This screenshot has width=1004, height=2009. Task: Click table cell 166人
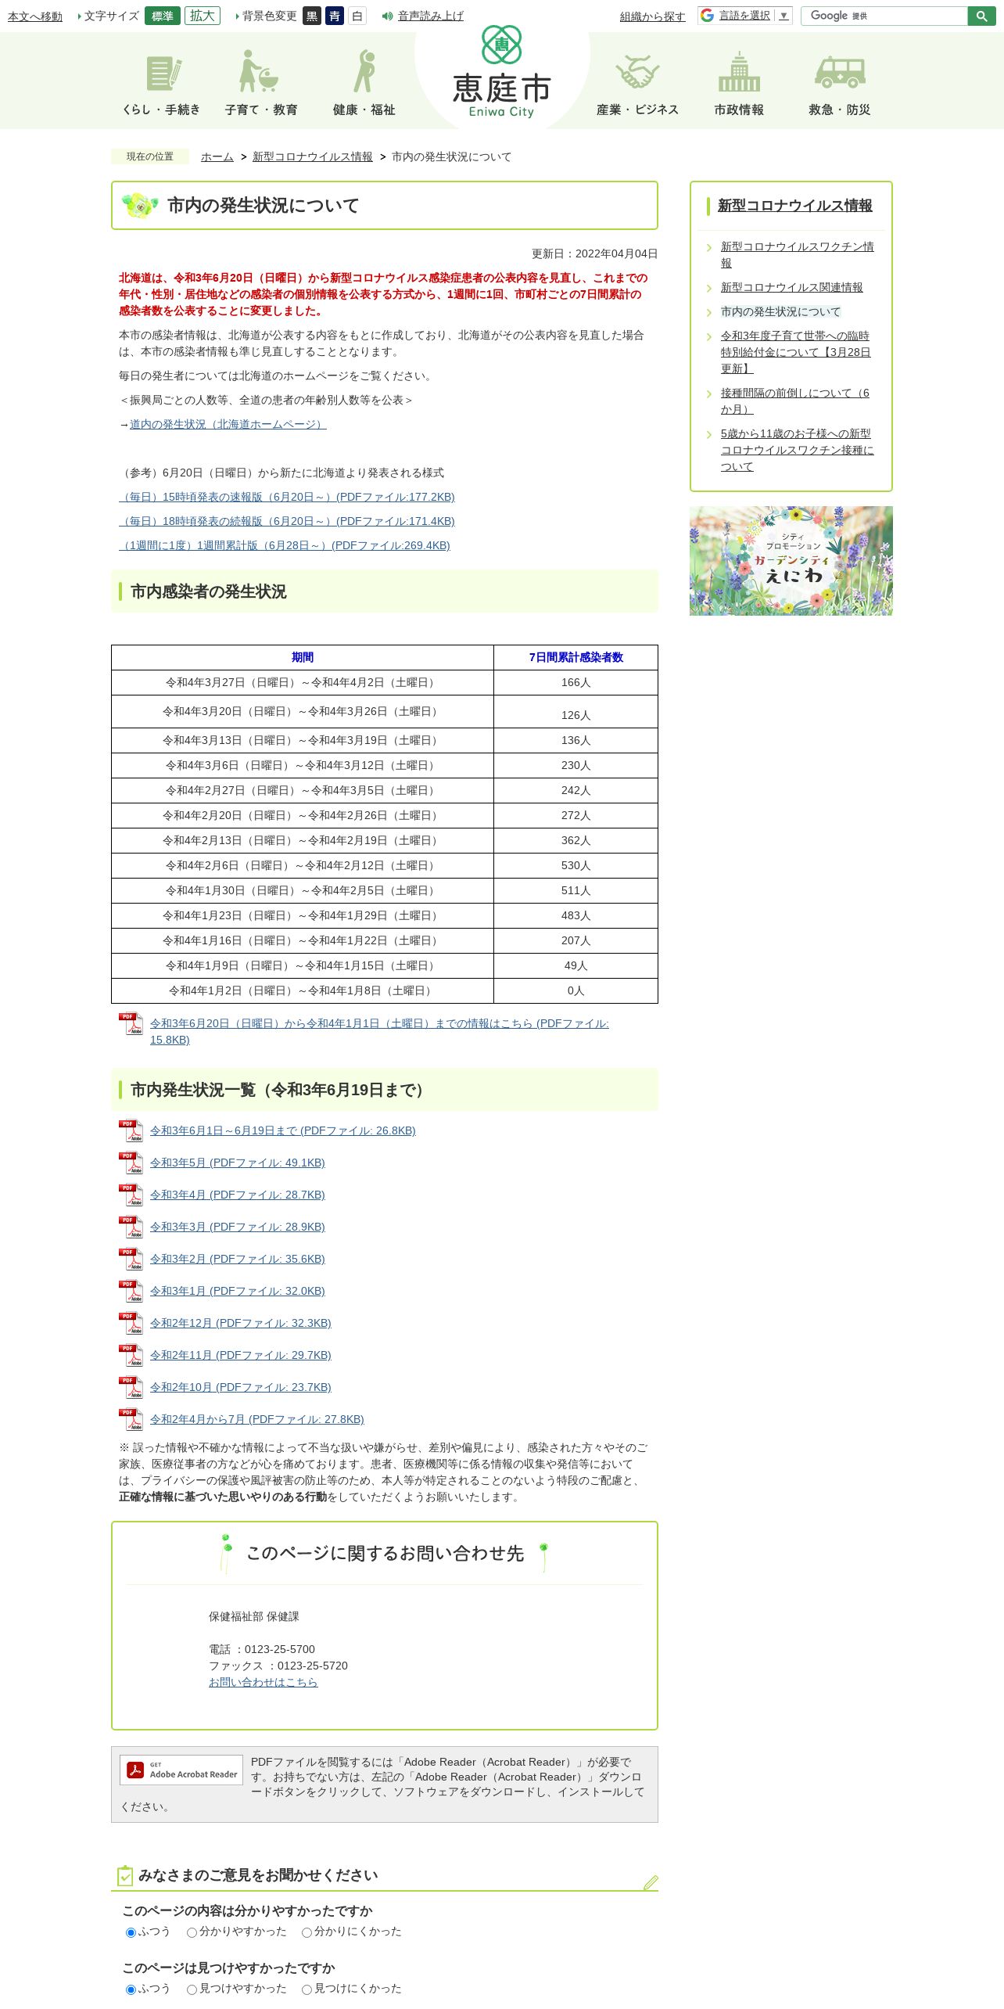(576, 683)
